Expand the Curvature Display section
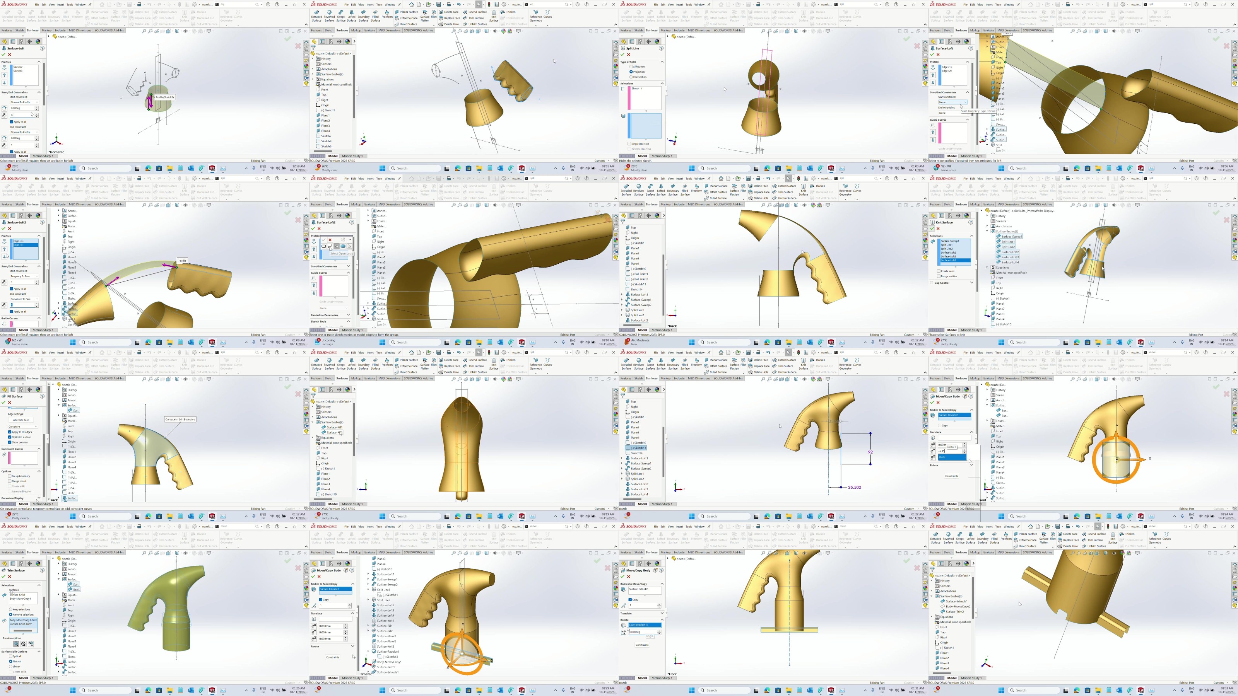The image size is (1238, 696). pos(39,498)
